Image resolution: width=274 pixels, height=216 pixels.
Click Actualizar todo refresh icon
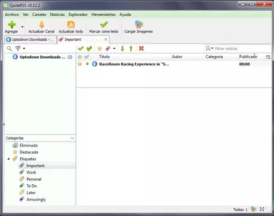(71, 25)
